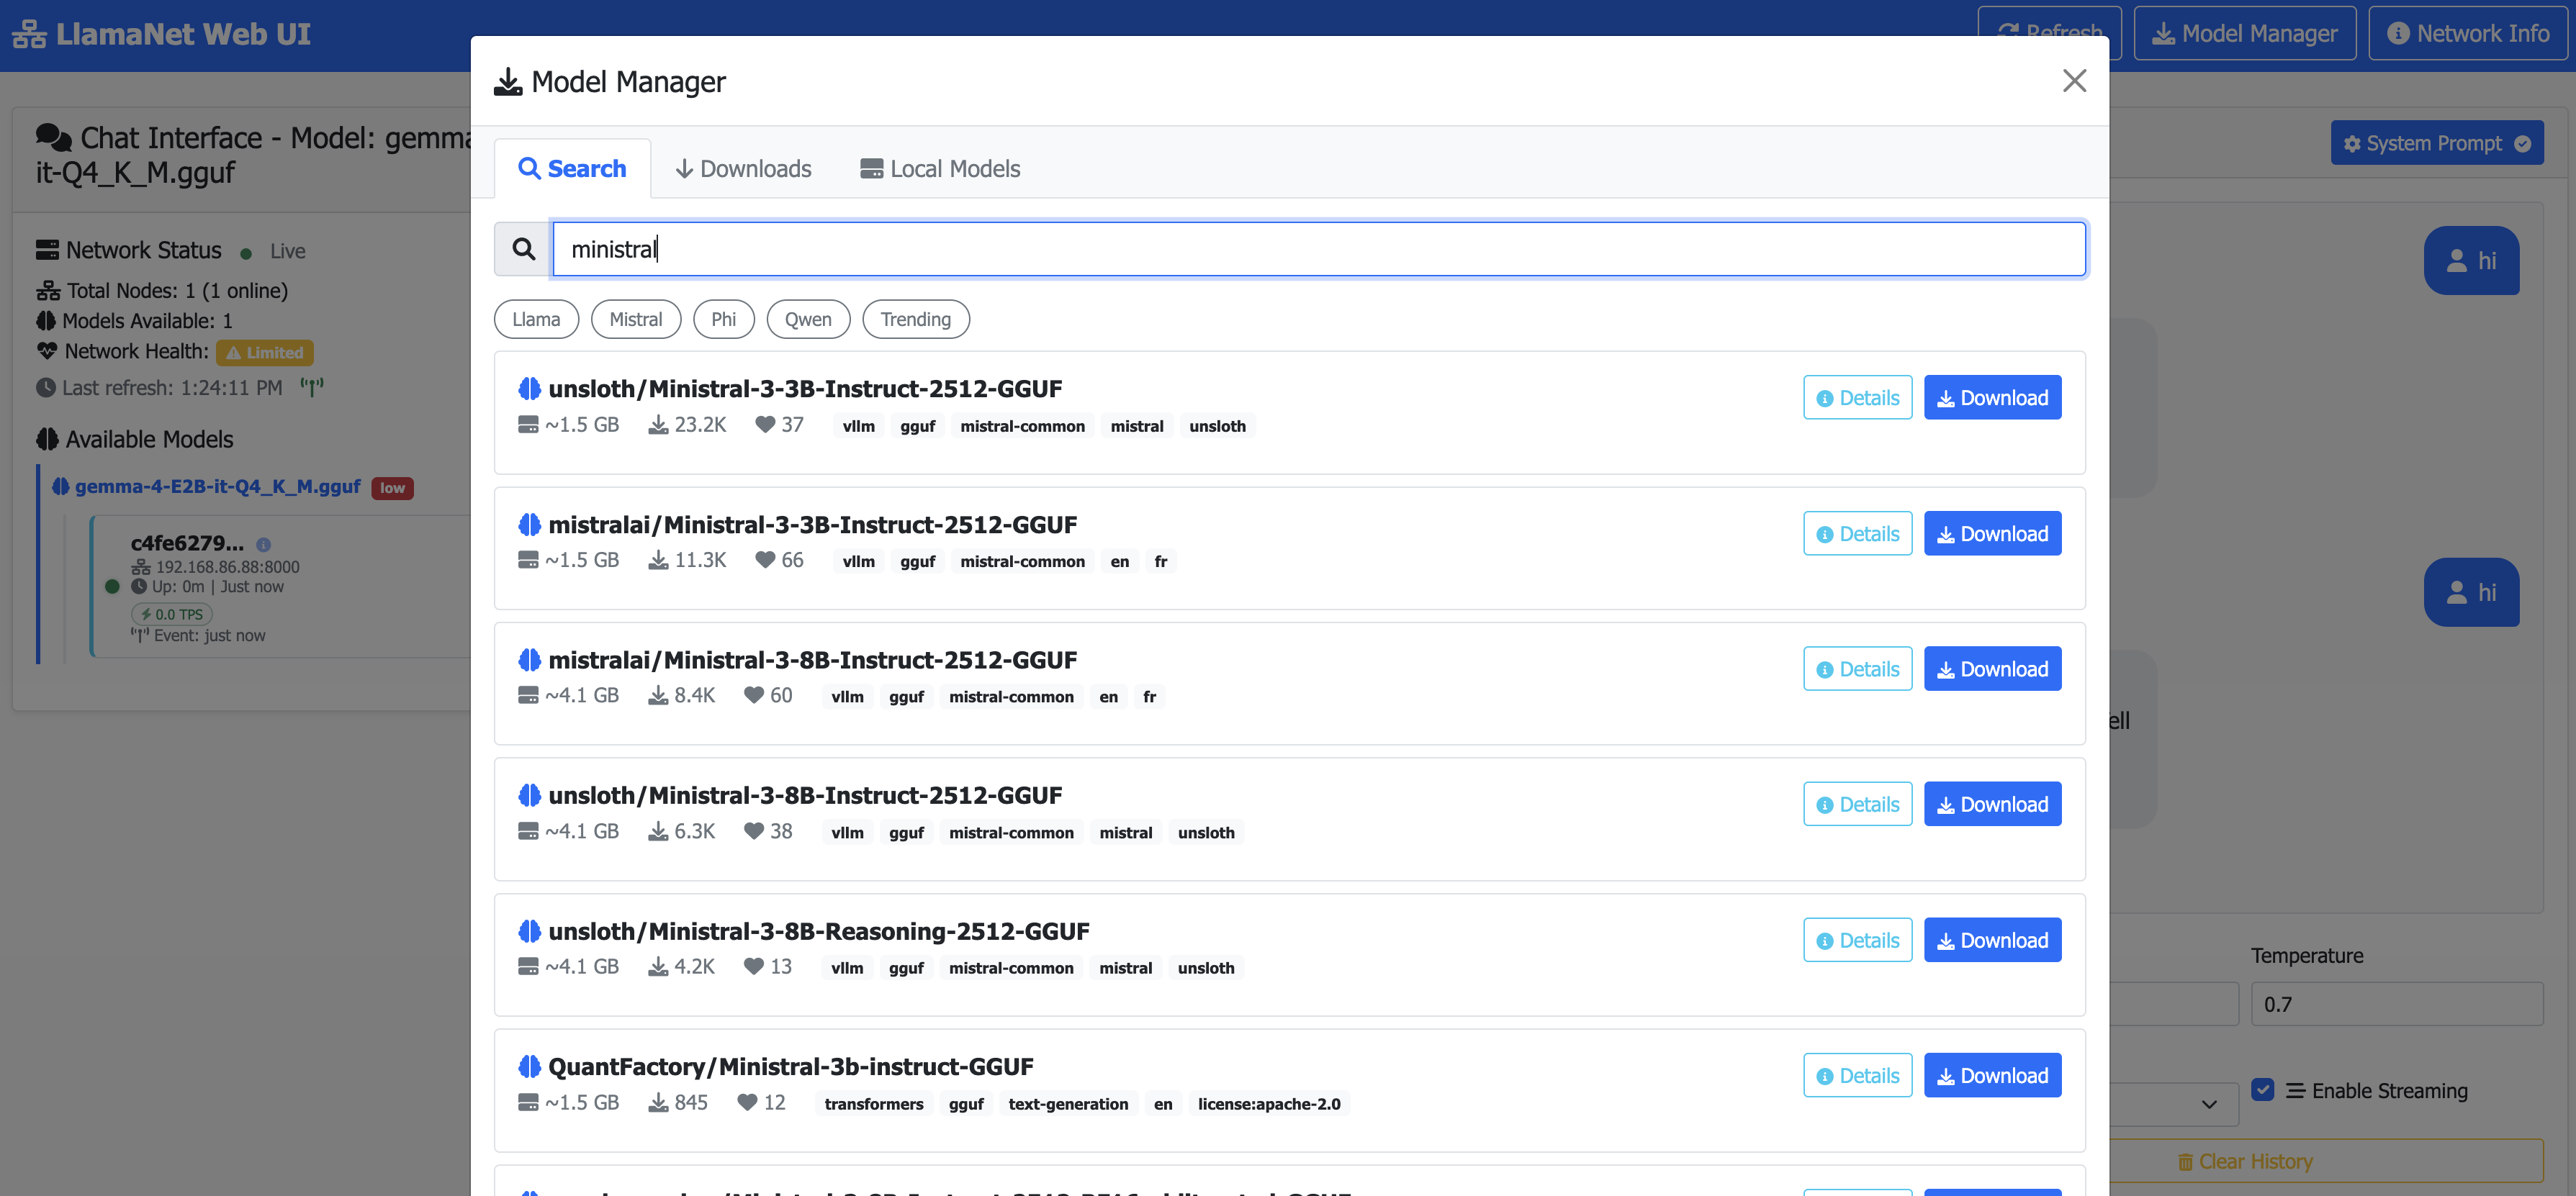
Task: Click the Temperature input showing 0.7
Action: coord(2396,1004)
